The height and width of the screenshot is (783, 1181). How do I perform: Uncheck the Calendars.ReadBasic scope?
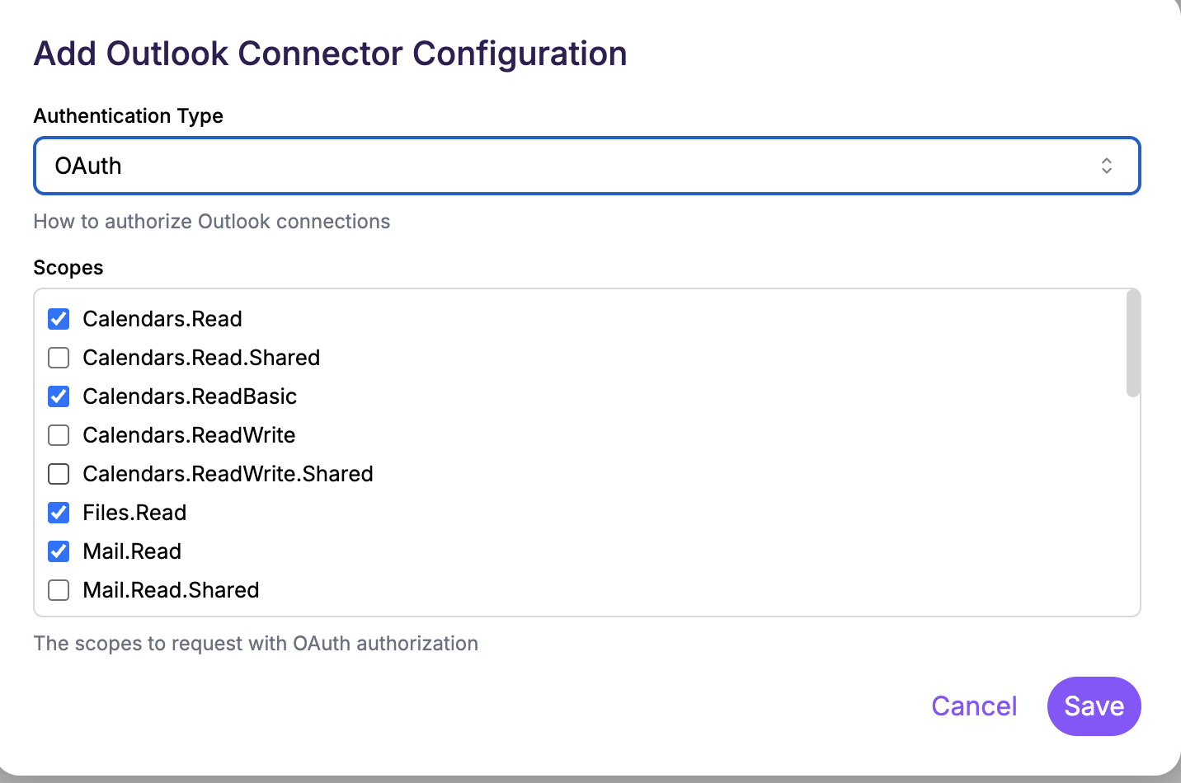tap(59, 396)
